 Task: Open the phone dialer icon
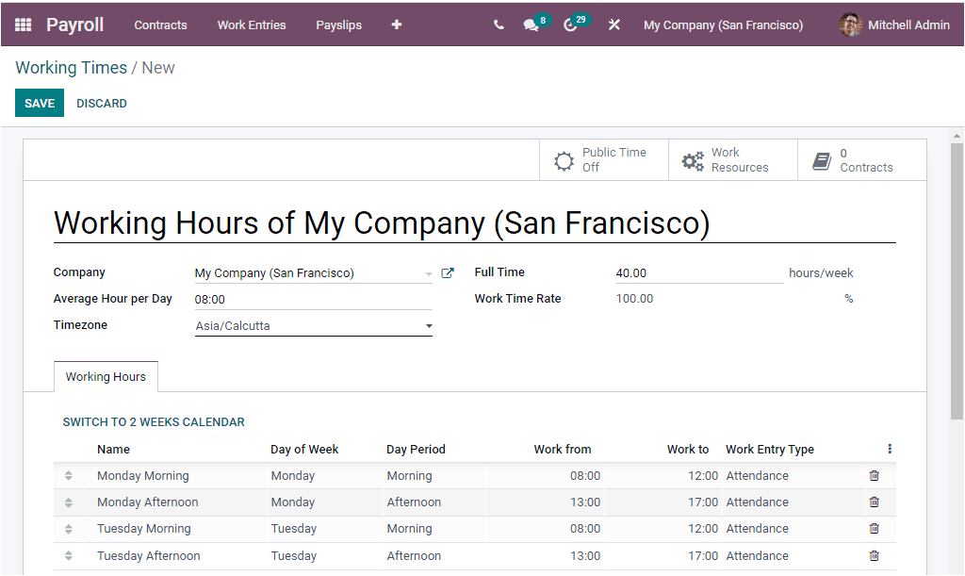pos(499,25)
